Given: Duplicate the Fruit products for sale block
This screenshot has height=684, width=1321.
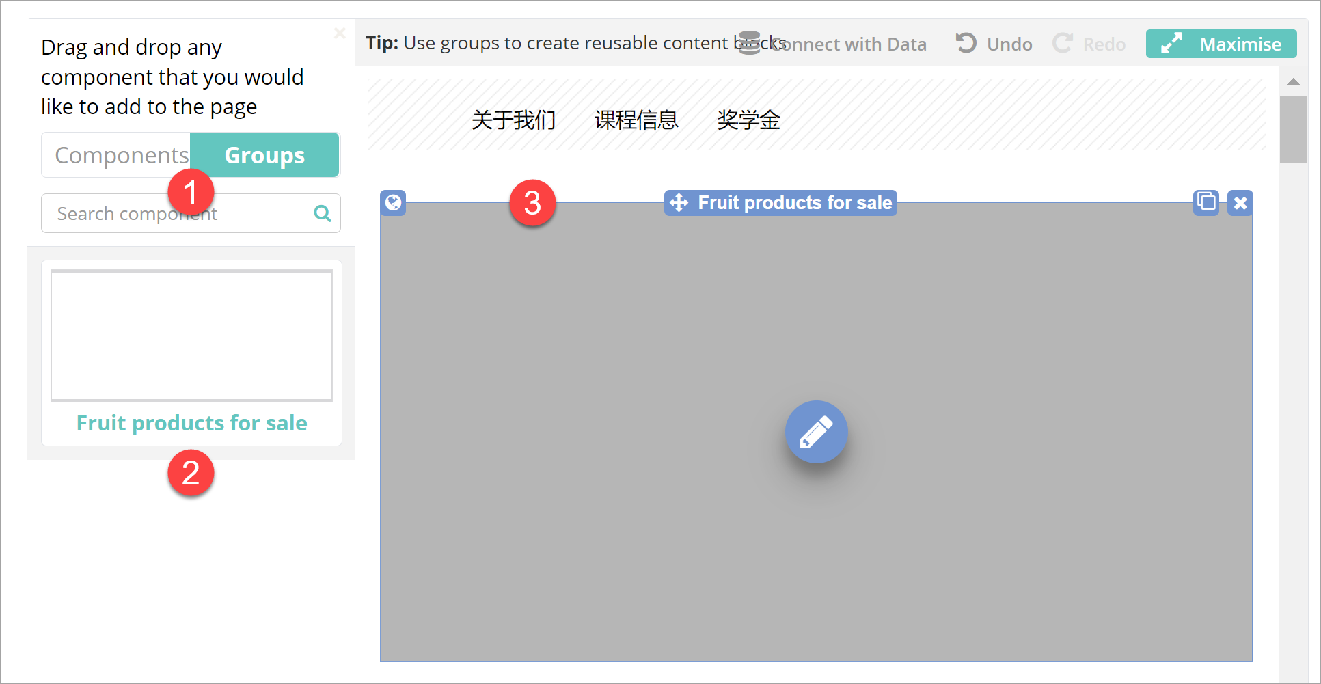Looking at the screenshot, I should coord(1206,202).
